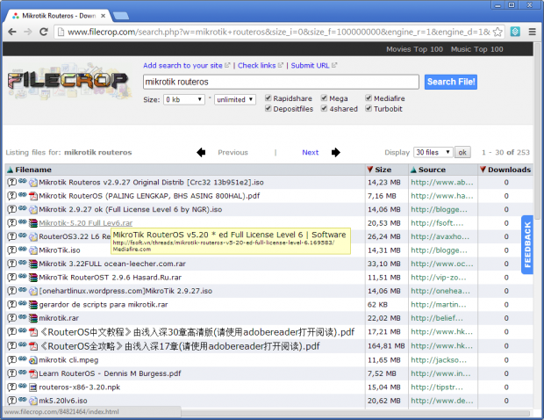Open source link http://www.oc...
The width and height of the screenshot is (544, 420).
click(442, 264)
